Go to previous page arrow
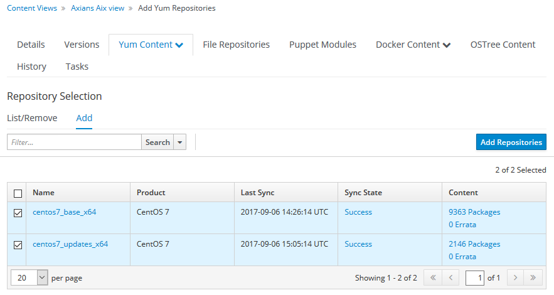The height and width of the screenshot is (295, 554). click(450, 277)
